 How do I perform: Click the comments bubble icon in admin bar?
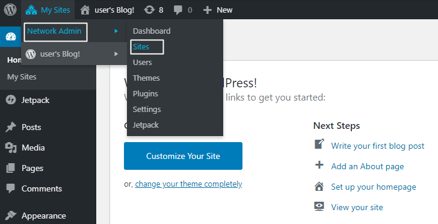click(178, 10)
